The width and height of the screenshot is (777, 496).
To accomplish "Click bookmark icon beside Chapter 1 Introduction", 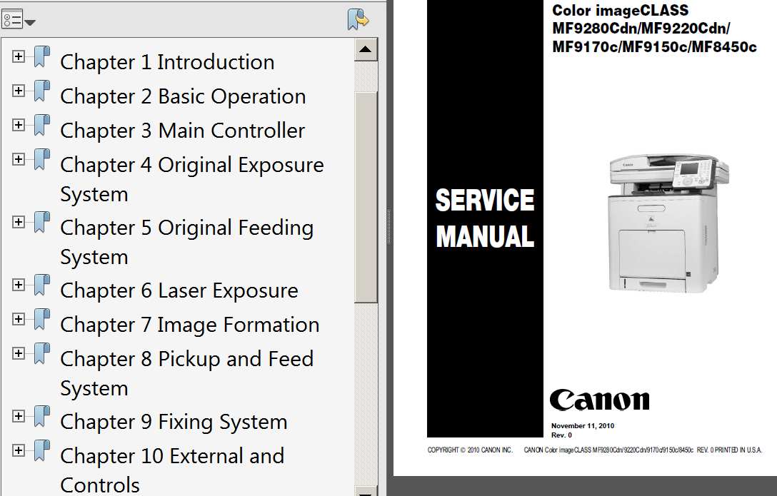I will pyautogui.click(x=42, y=56).
